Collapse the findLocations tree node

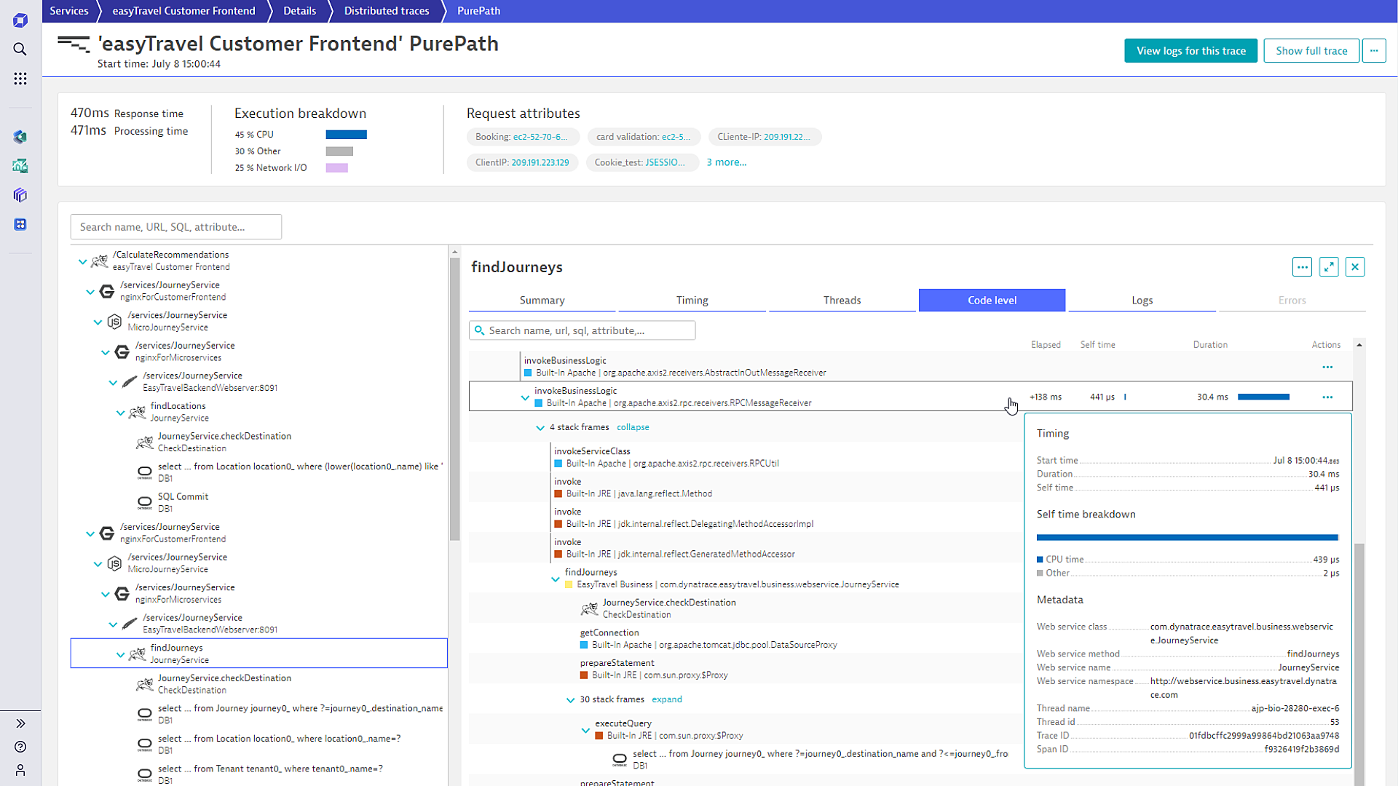coord(120,413)
